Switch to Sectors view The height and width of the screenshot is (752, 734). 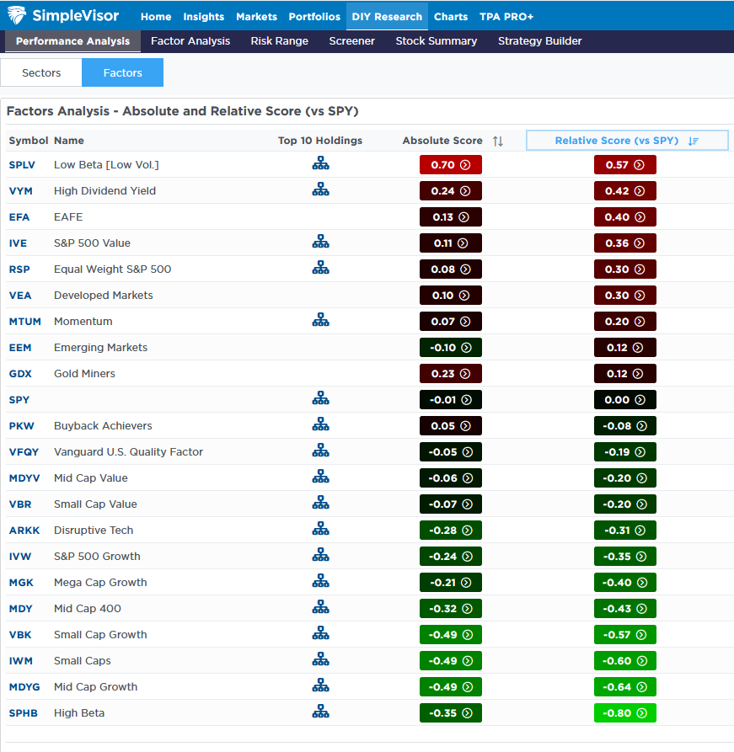[41, 72]
